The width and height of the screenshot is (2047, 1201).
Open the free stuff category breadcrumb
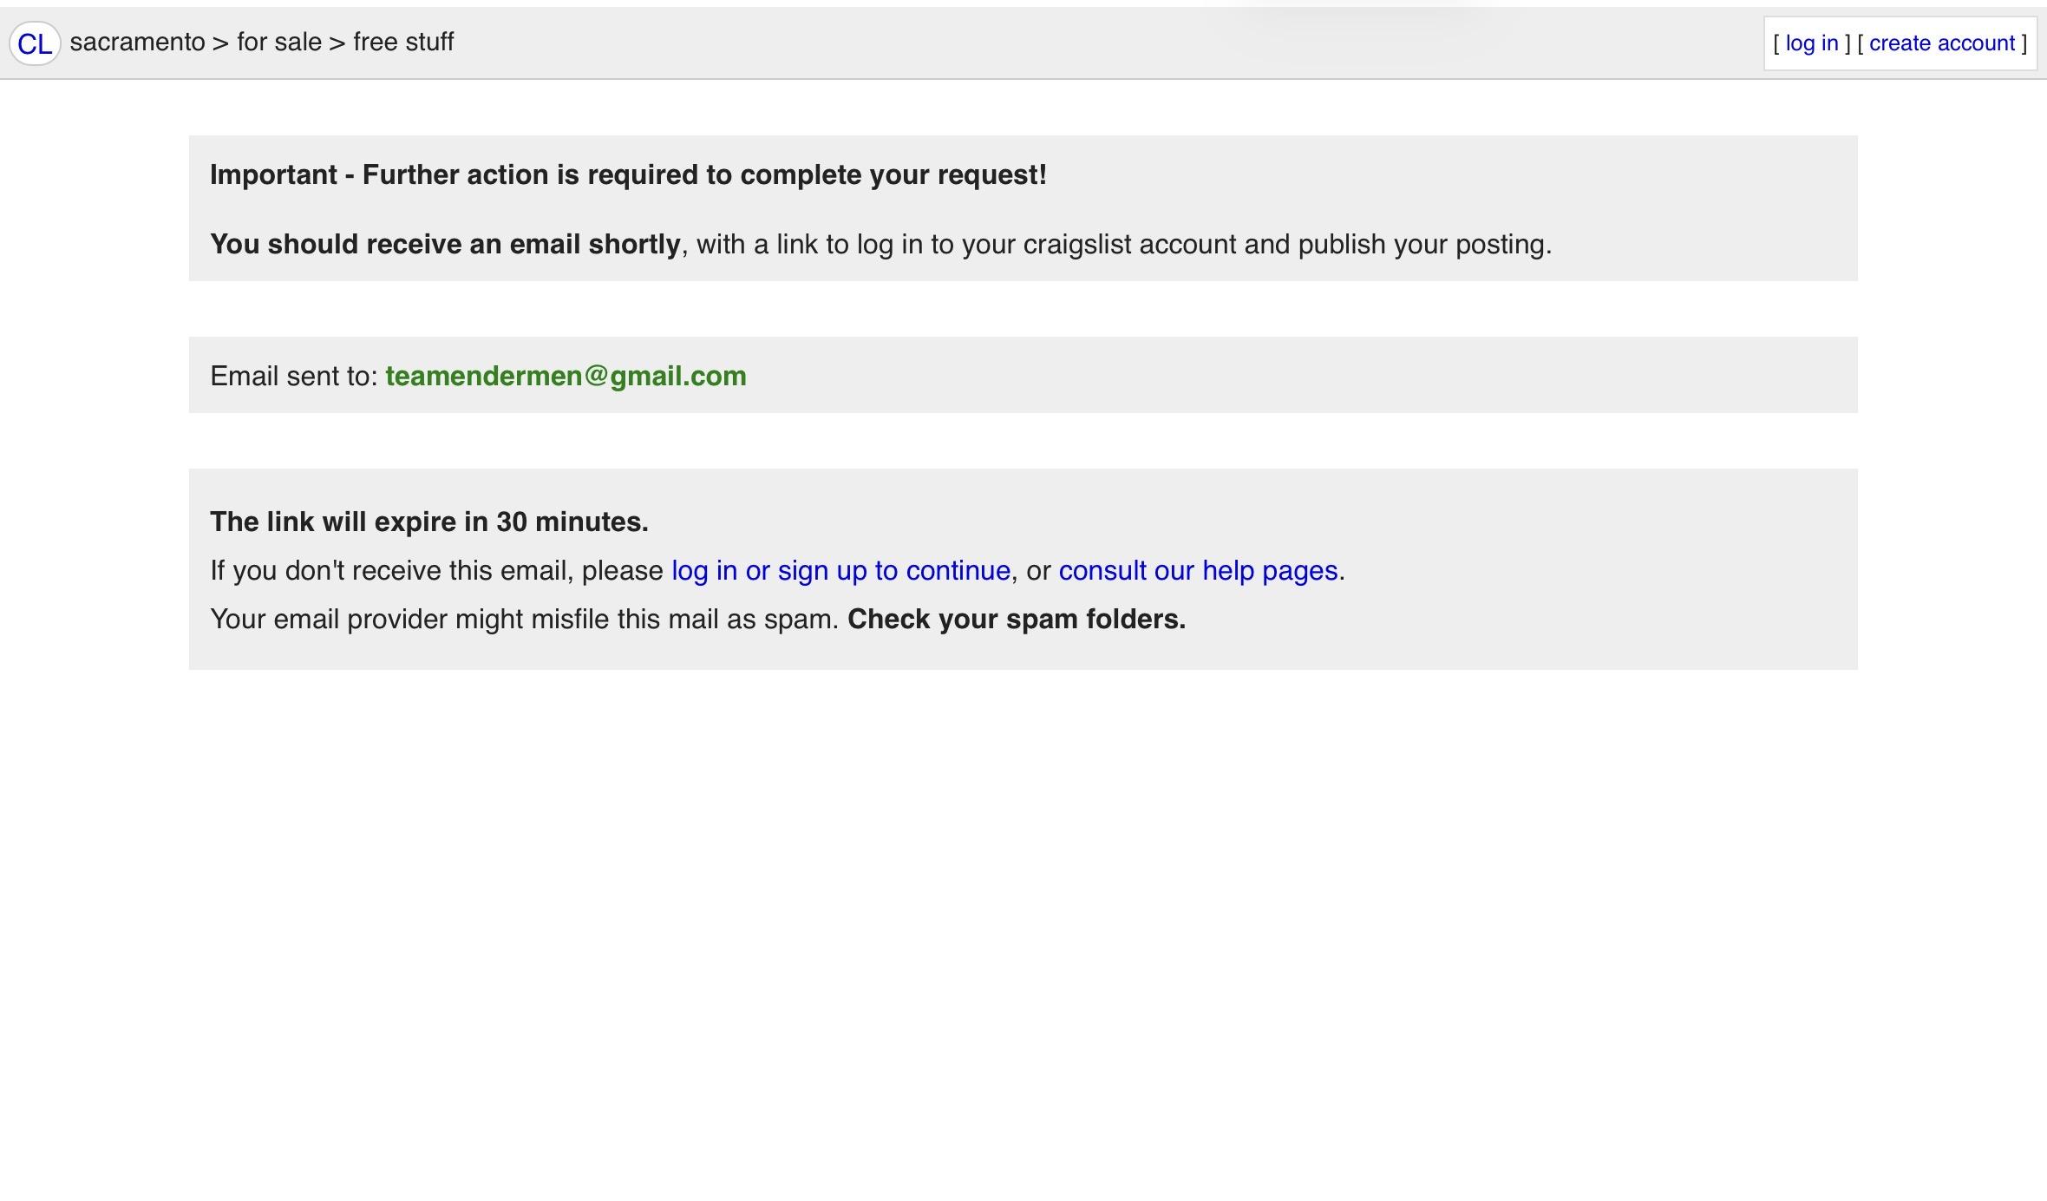click(x=403, y=42)
